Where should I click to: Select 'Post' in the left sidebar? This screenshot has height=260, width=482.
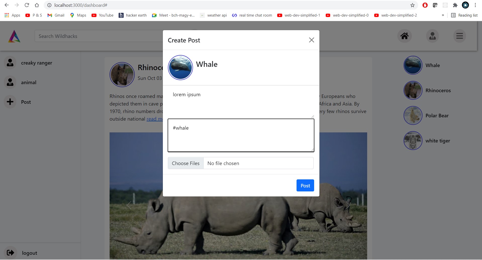tap(26, 102)
